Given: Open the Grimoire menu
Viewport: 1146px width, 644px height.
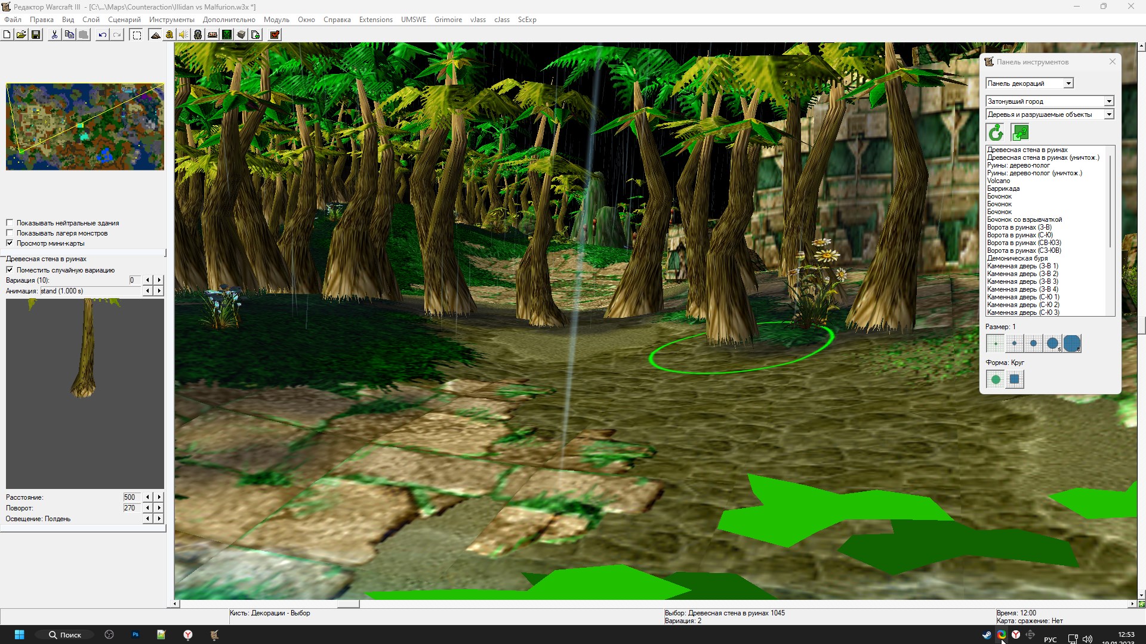Looking at the screenshot, I should [448, 20].
